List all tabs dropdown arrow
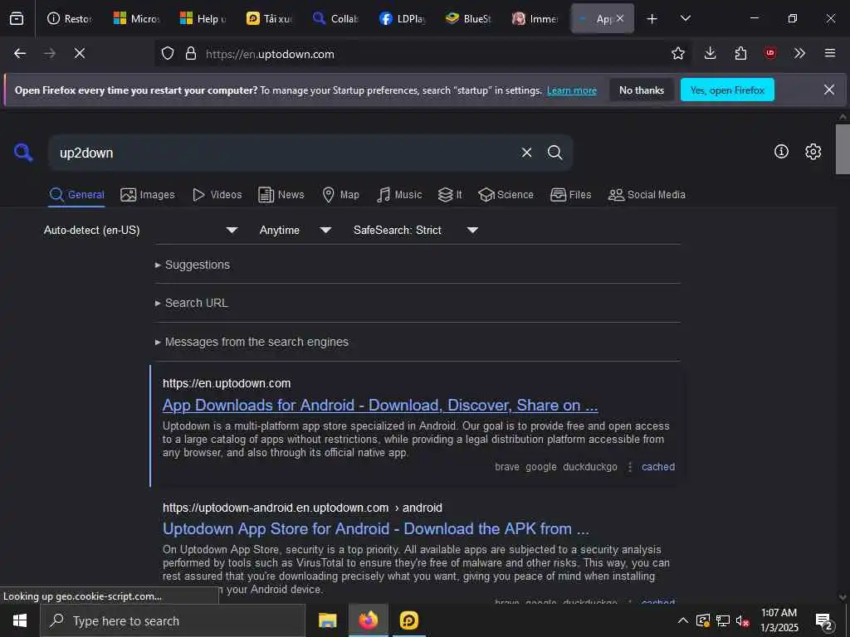This screenshot has width=850, height=637. pos(685,19)
